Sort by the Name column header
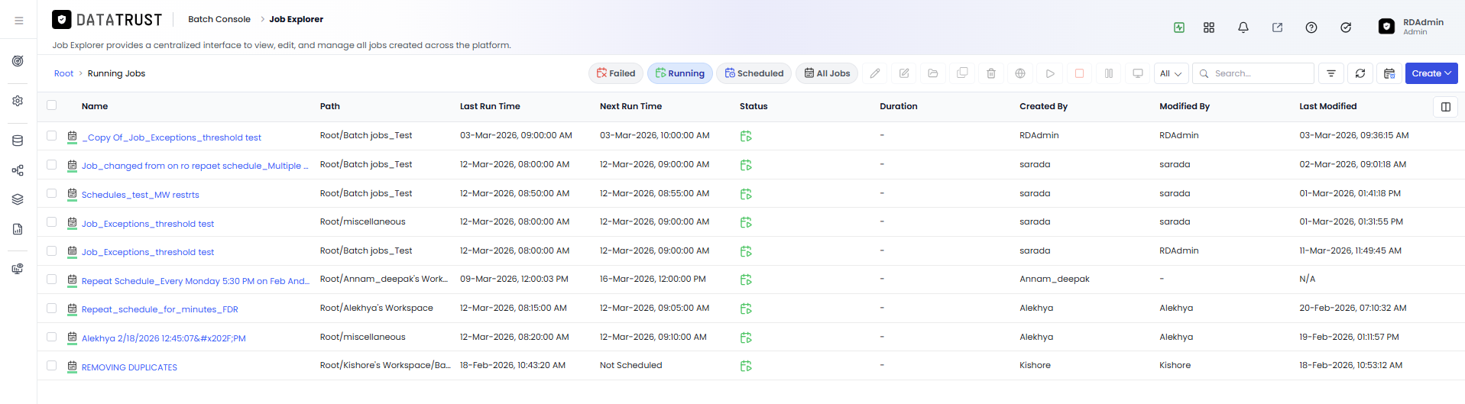This screenshot has height=404, width=1465. 95,106
